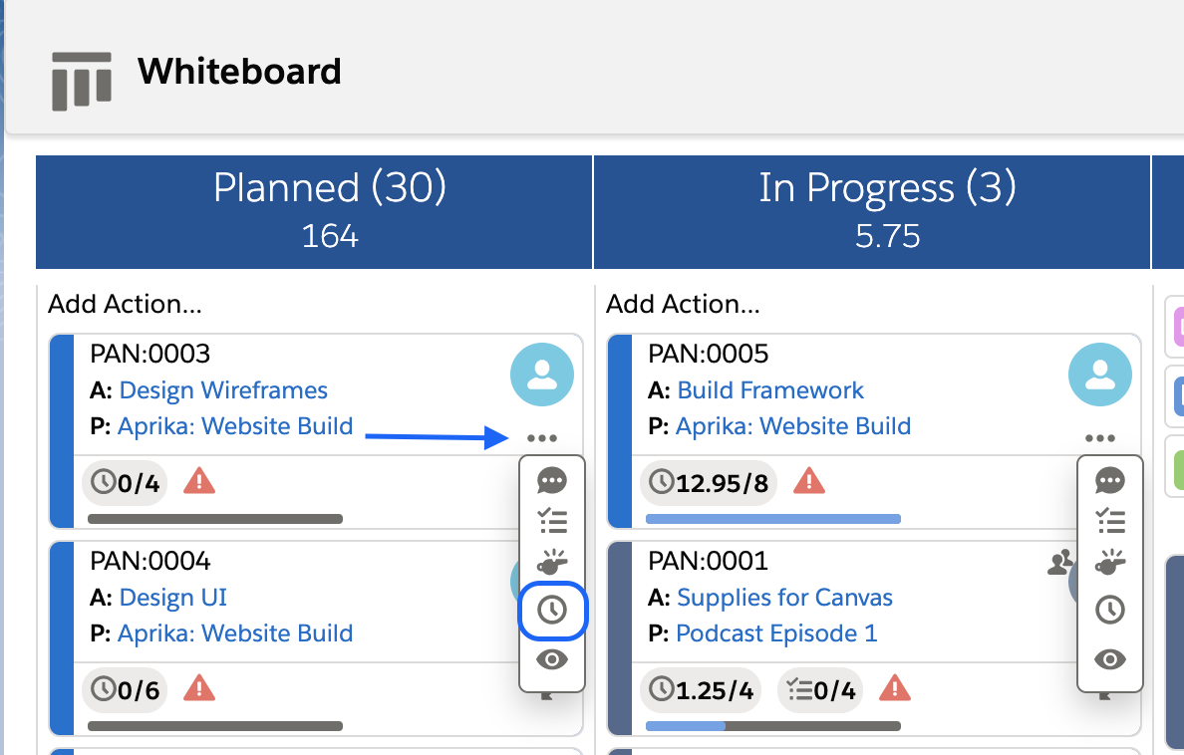Select the checklist icon on PAN:0003 popup
Image resolution: width=1184 pixels, height=755 pixels.
tap(552, 521)
